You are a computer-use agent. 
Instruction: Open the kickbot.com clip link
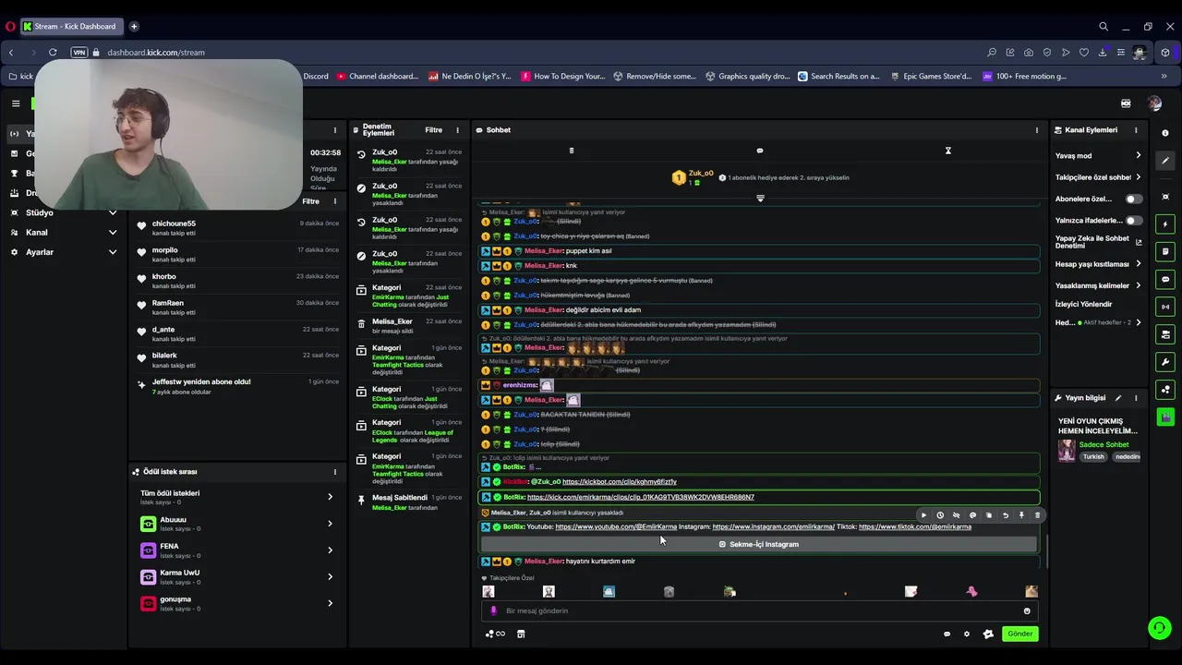click(x=620, y=481)
